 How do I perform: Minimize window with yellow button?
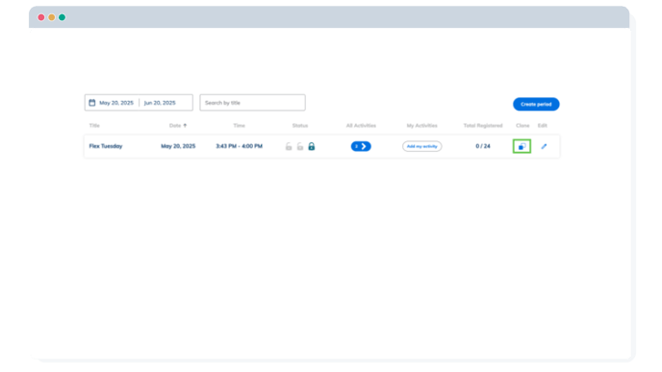(x=52, y=17)
